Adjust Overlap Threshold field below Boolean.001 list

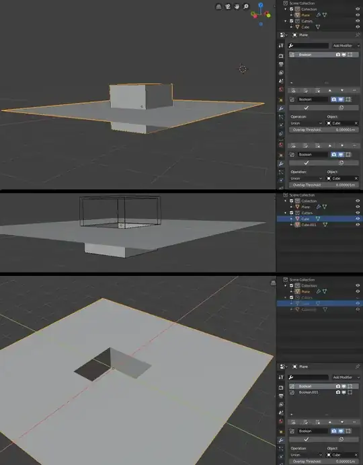coord(324,462)
